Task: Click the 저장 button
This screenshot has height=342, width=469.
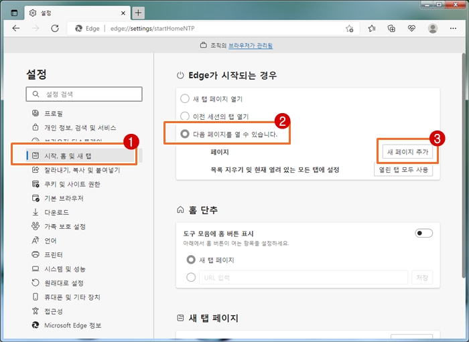Action: (x=422, y=278)
